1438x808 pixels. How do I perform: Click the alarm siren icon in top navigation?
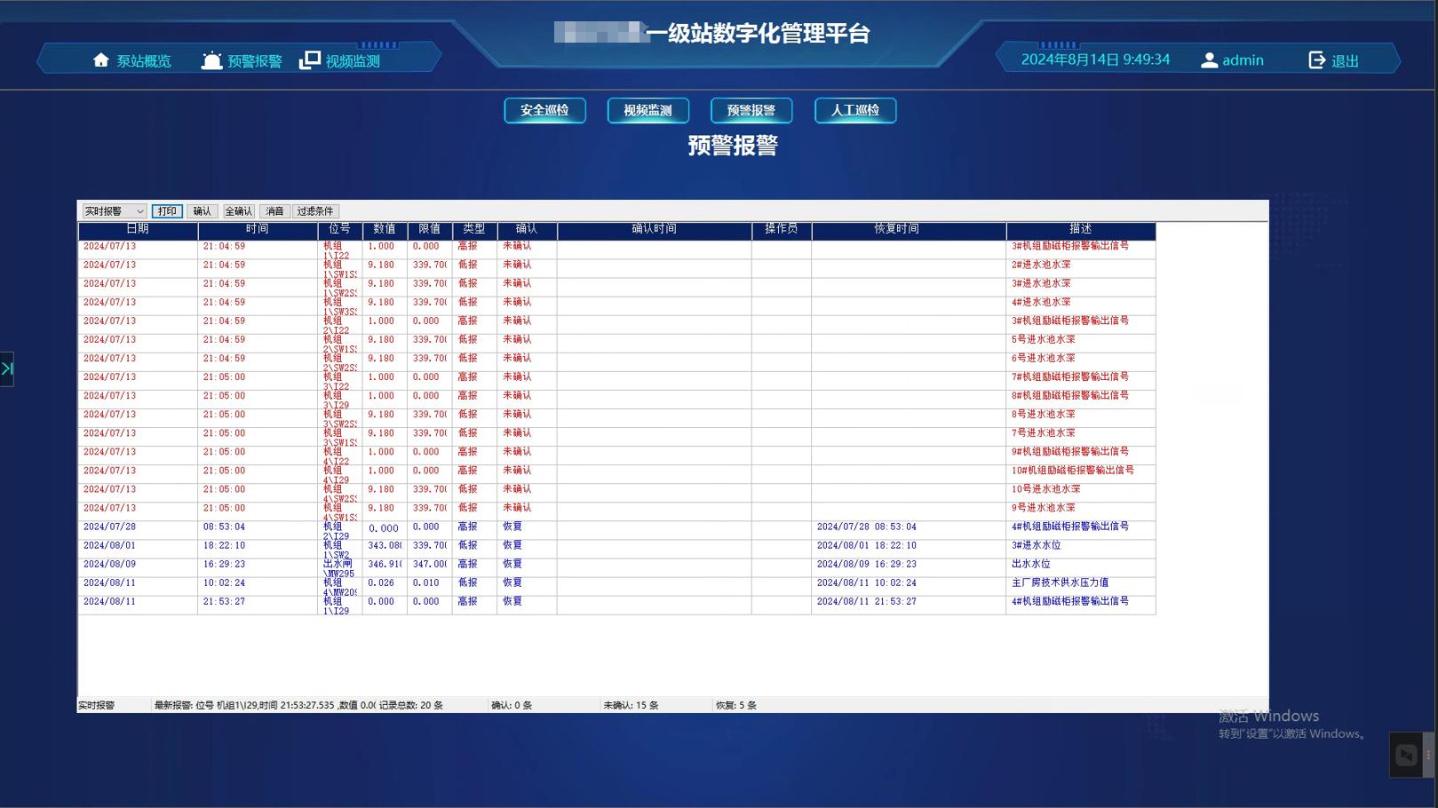(211, 60)
